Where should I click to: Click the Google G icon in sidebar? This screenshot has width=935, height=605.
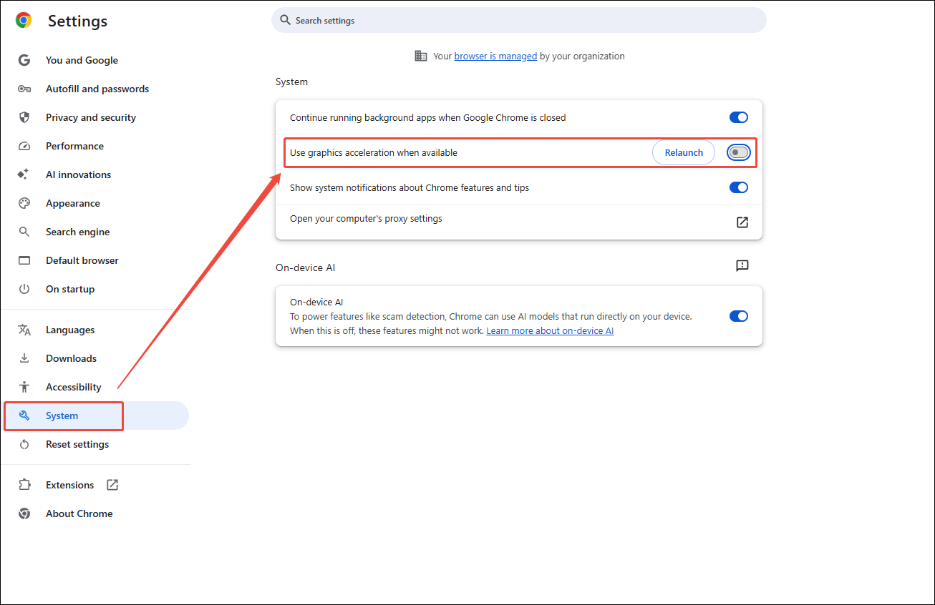tap(24, 60)
